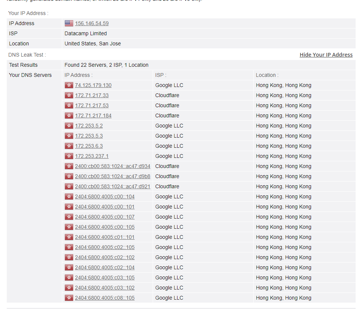Follow the 172.71.217.33 Cloudflare server link
This screenshot has height=309, width=359.
[x=92, y=95]
